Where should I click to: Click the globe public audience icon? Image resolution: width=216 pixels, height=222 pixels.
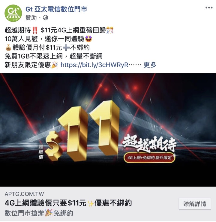[45, 18]
